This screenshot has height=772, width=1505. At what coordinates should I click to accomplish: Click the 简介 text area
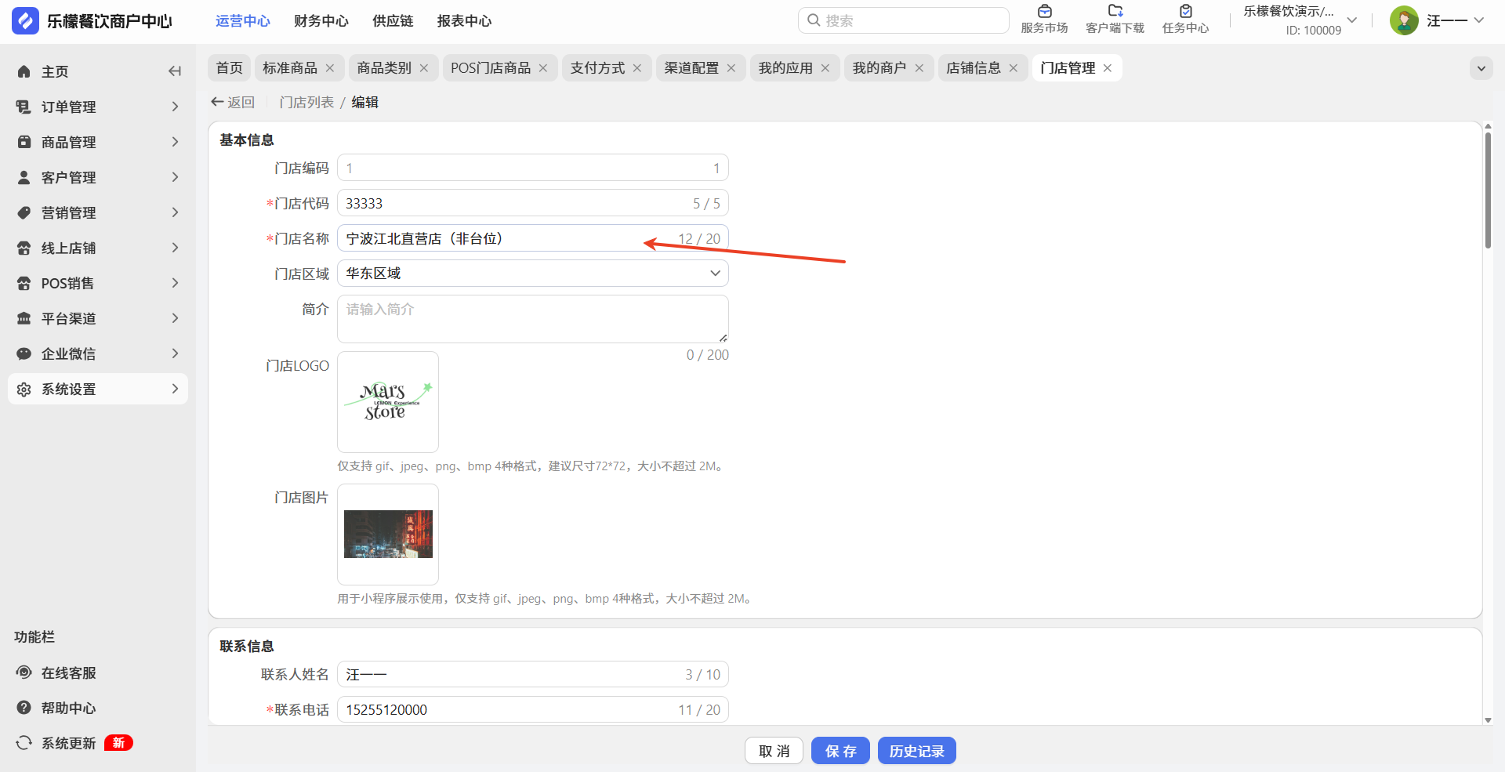(533, 319)
